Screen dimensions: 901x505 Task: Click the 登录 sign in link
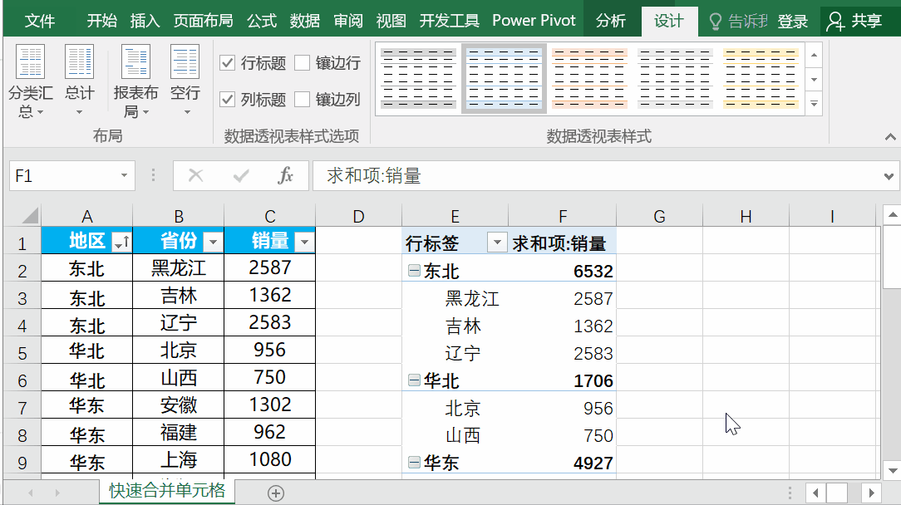(792, 22)
